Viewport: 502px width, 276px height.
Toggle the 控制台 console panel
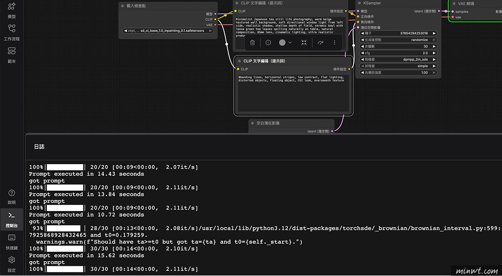(x=12, y=219)
